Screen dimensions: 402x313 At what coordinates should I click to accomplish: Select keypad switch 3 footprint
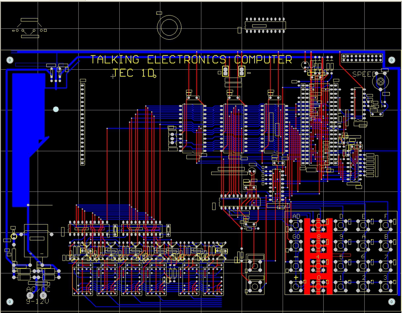point(385,286)
